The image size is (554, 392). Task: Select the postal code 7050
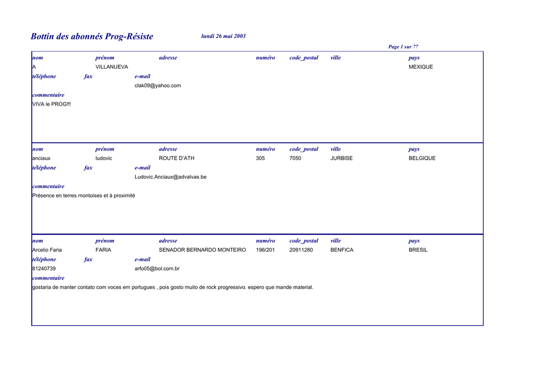point(295,158)
